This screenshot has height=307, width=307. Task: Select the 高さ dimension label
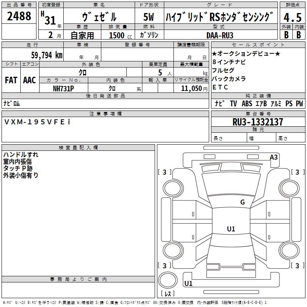pyautogui.click(x=283, y=139)
